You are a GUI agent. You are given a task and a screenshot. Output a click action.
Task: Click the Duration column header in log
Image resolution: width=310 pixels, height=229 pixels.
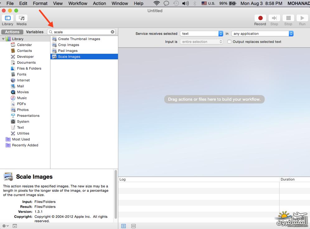click(294, 179)
